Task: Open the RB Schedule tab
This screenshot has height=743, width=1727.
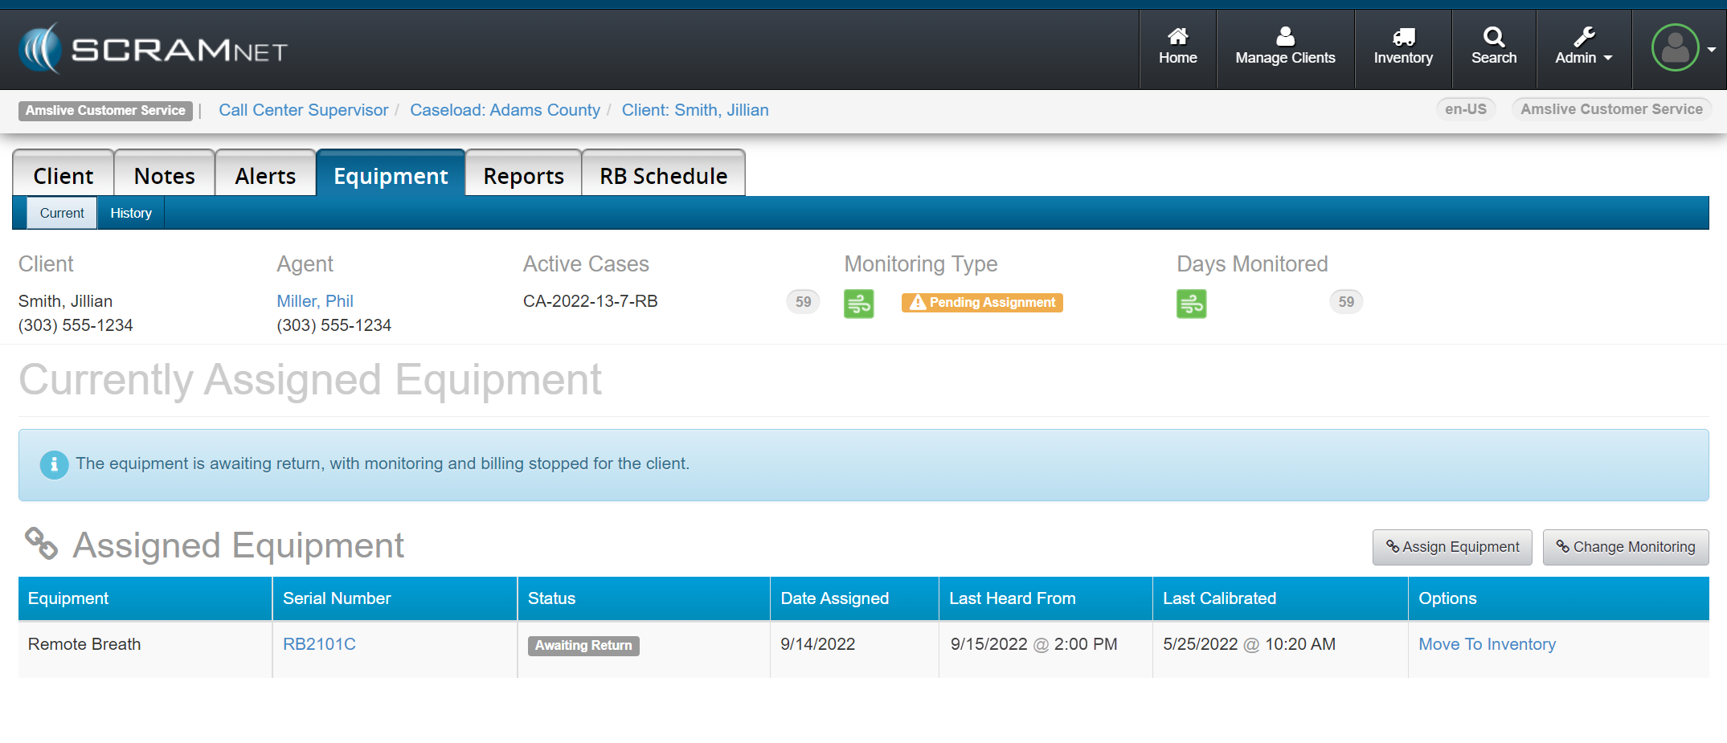Action: [663, 176]
